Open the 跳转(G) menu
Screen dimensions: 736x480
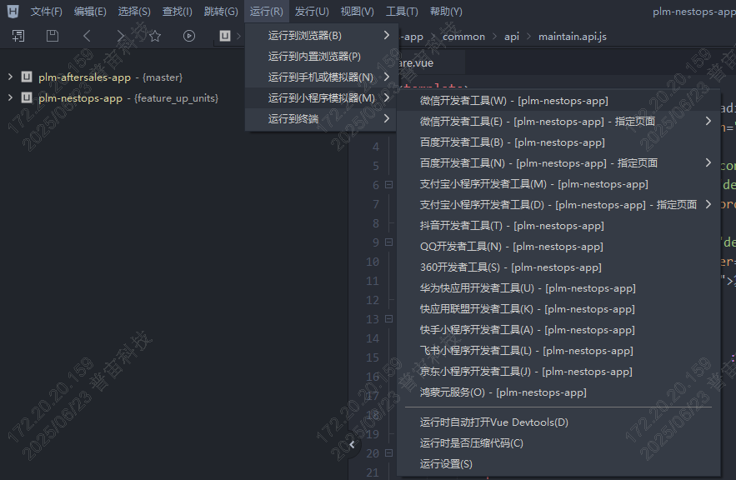(x=221, y=12)
